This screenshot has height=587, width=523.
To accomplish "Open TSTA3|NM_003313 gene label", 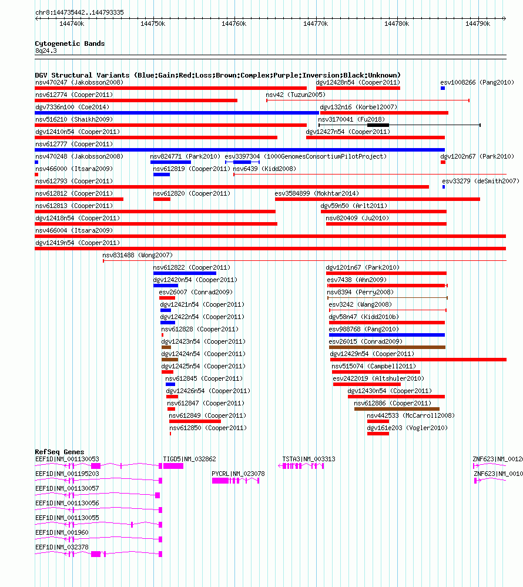I will (309, 459).
